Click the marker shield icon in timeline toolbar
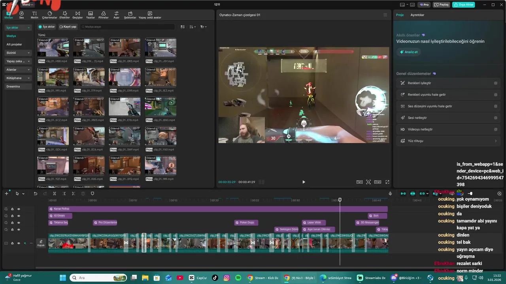 pos(93,194)
